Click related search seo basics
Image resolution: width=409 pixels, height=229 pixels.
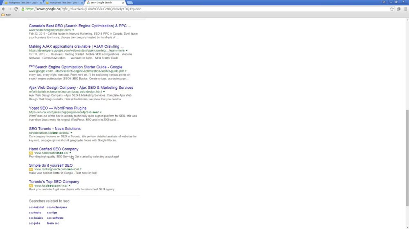pos(36,218)
